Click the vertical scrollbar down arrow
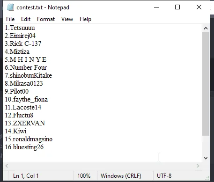The image size is (214, 182). [x=206, y=158]
